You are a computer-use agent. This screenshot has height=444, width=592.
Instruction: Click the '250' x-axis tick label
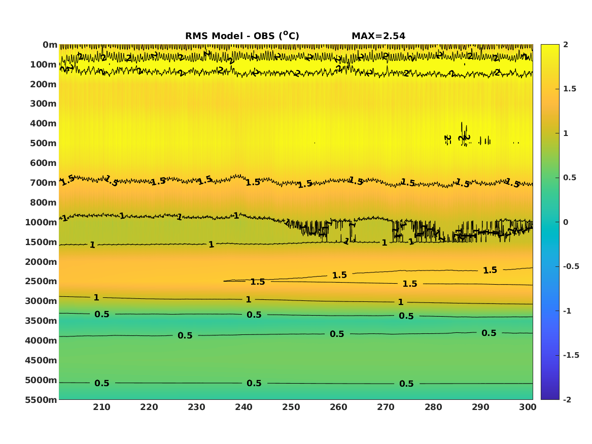tap(291, 407)
